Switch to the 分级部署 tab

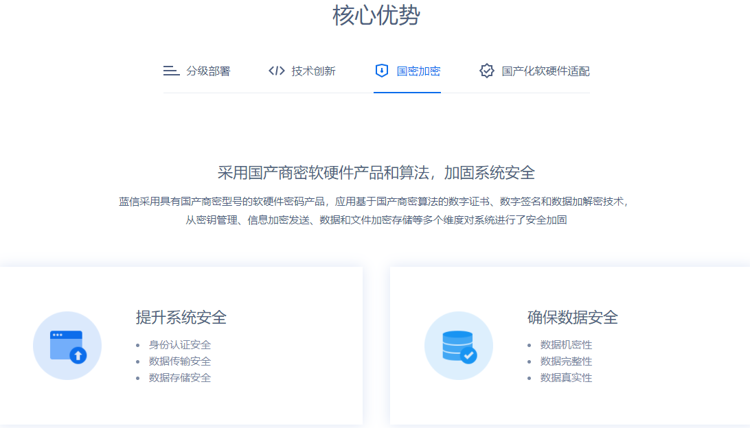coord(208,71)
